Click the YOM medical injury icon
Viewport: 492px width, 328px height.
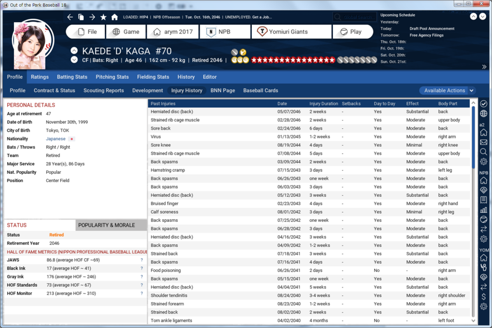click(x=483, y=267)
